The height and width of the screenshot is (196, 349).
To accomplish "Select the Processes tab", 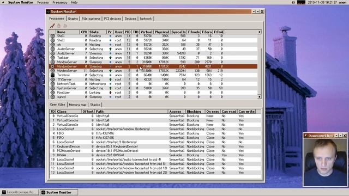I will tap(57, 19).
